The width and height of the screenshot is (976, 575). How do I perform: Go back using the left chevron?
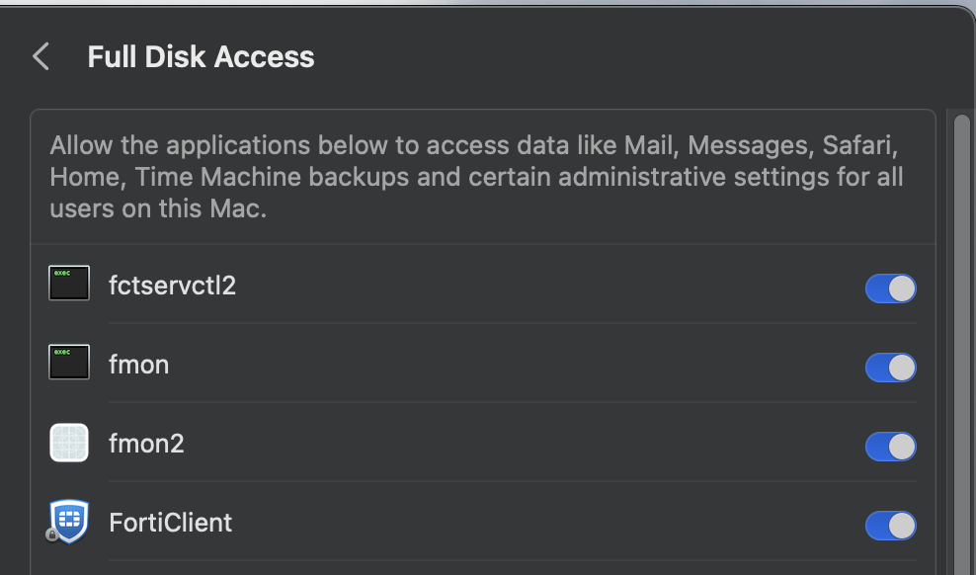[x=41, y=56]
